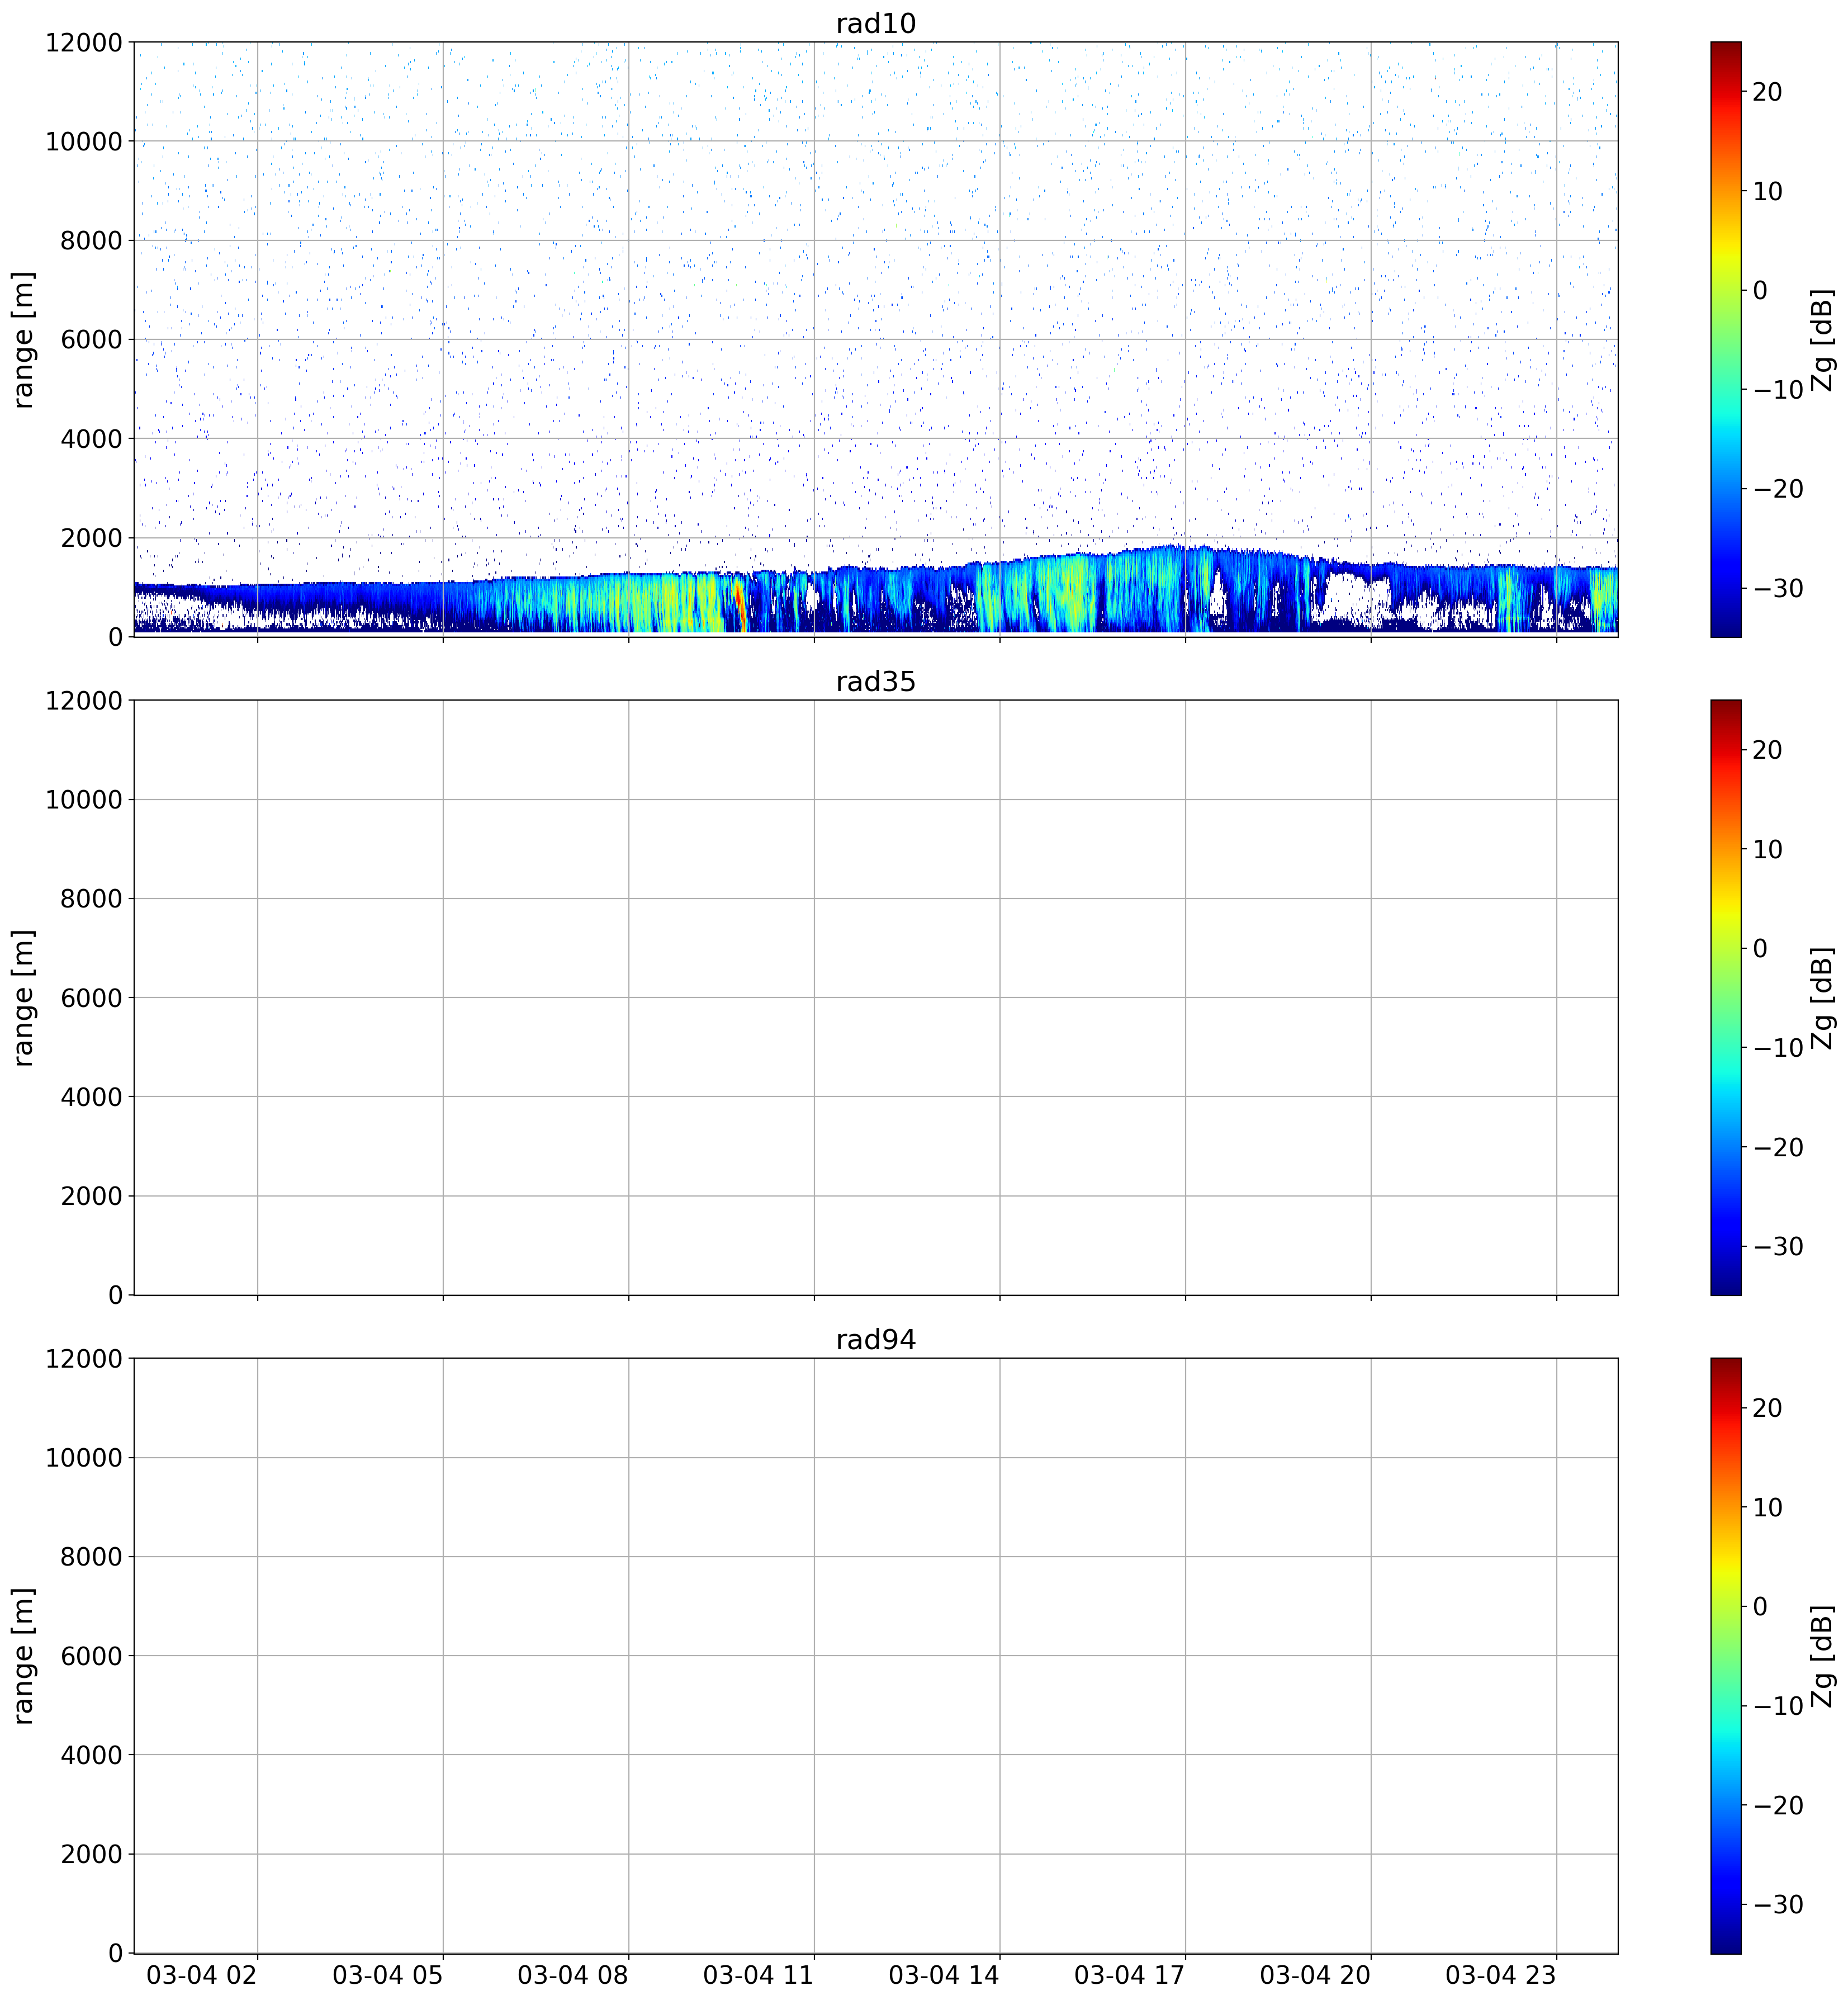Screen dimensions: 1848x2000
Task: Click the rad35 panel title
Action: (x=875, y=682)
